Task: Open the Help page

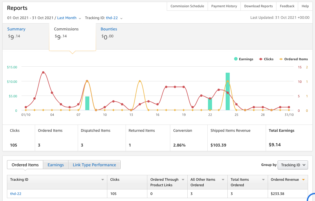Action: click(x=305, y=6)
